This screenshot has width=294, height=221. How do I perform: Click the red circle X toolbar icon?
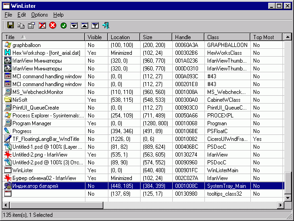point(52,25)
